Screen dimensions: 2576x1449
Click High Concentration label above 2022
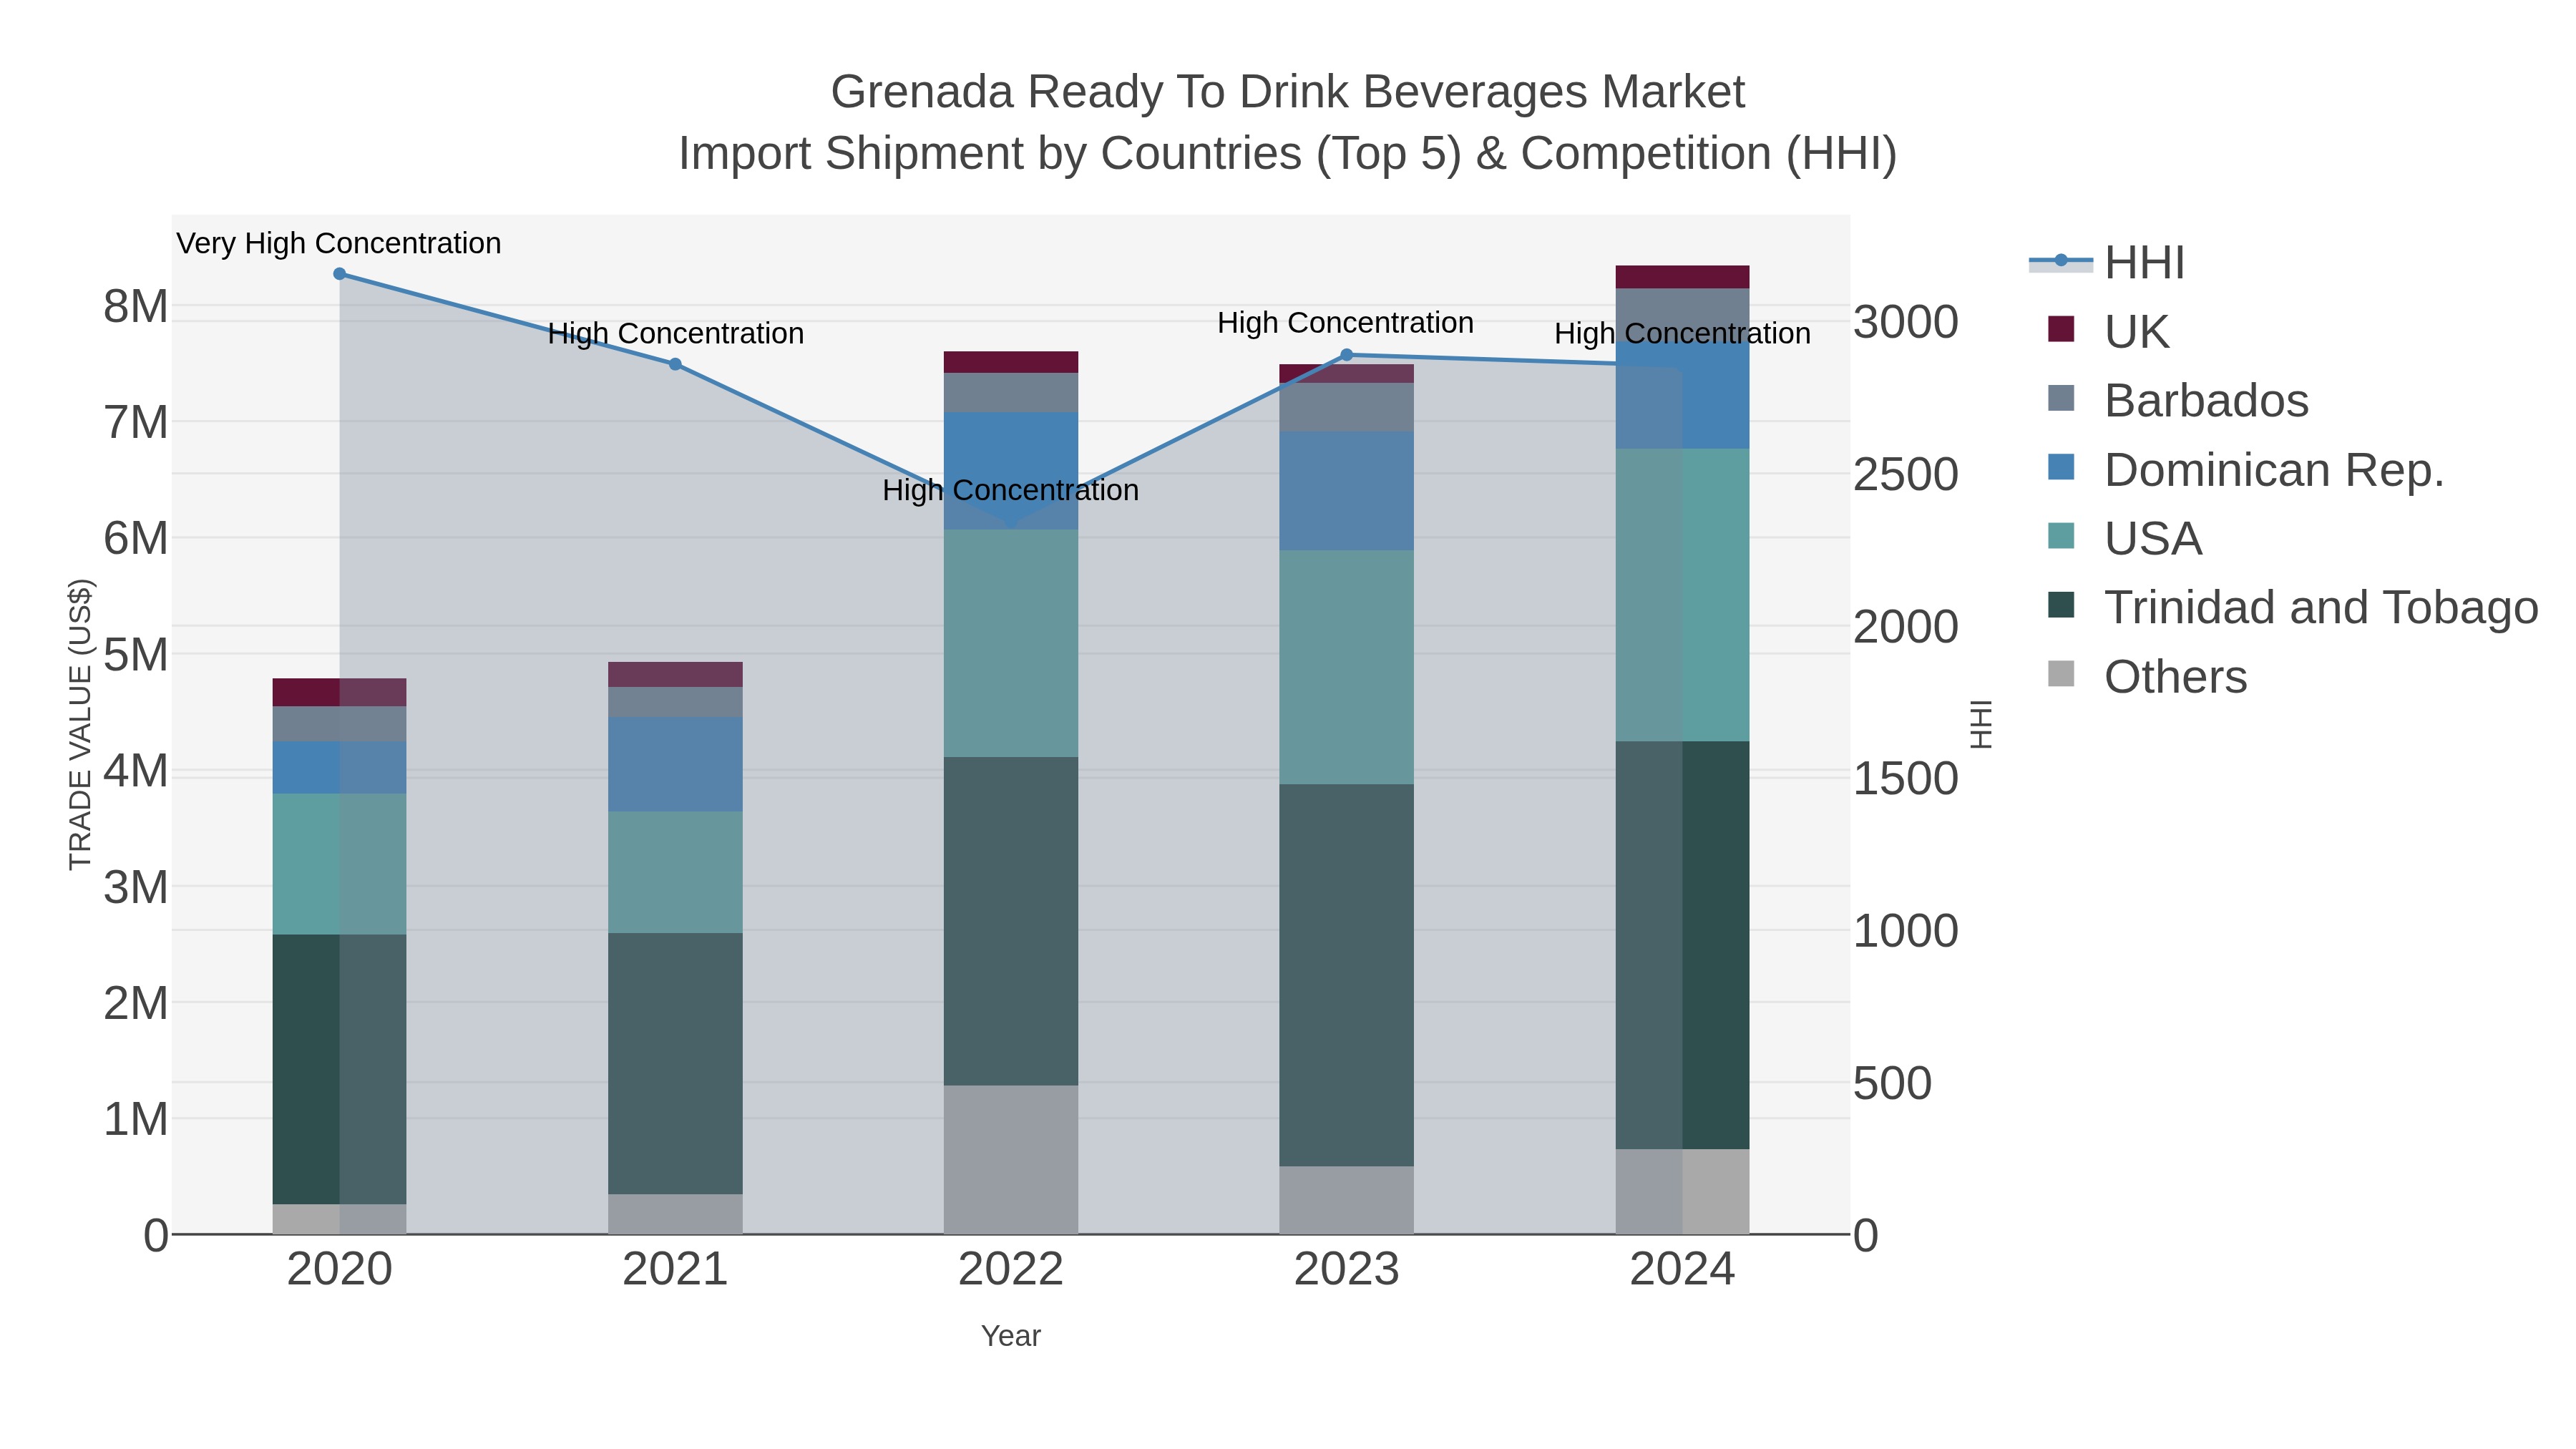[1010, 490]
